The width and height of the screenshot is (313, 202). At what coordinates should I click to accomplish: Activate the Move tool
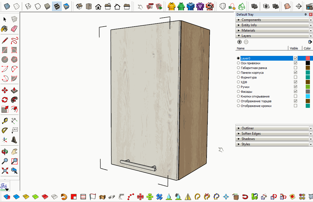(x=5, y=90)
